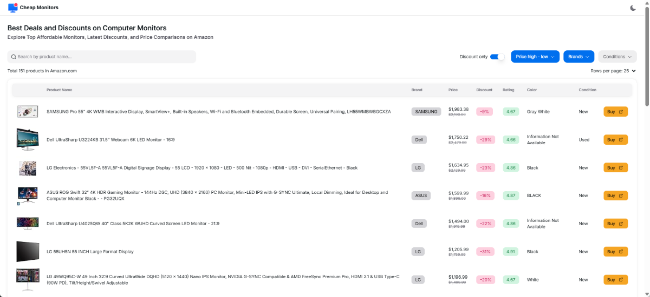
Task: Click the SAMSUNG brand tag
Action: (x=426, y=112)
